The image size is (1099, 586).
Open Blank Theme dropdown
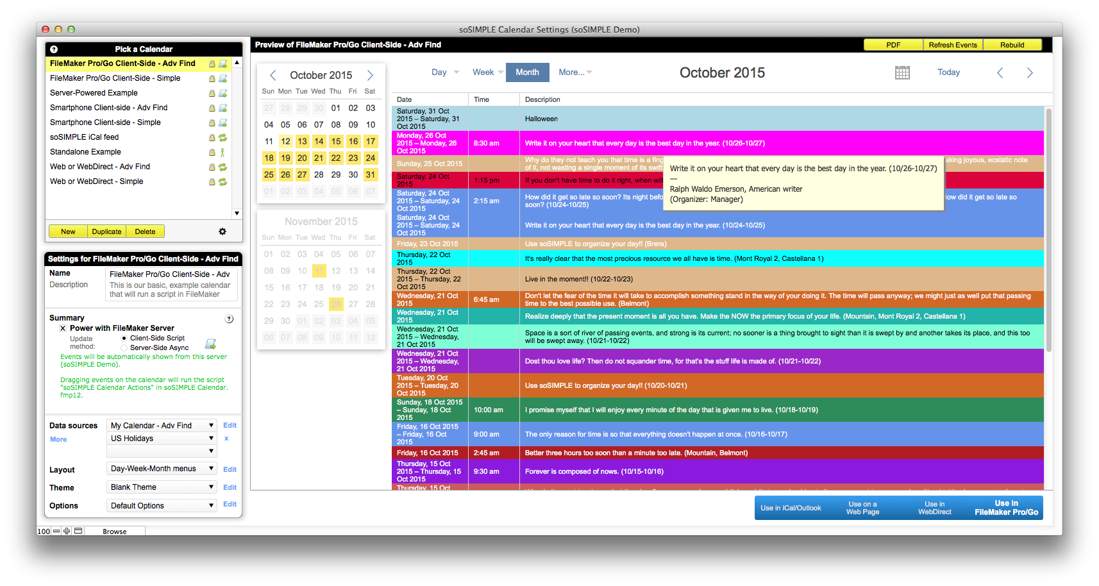coord(162,487)
